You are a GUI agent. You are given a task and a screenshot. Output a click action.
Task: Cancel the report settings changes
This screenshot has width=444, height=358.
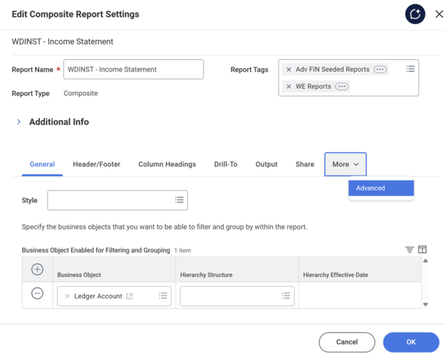click(x=347, y=342)
